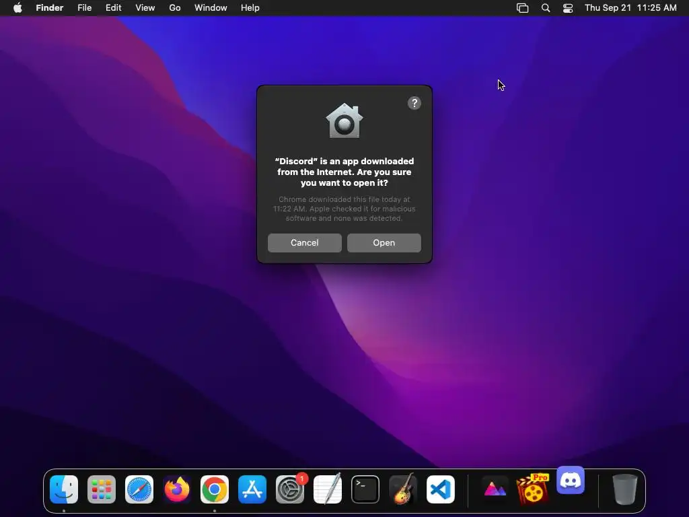Open the View menu
Image resolution: width=689 pixels, height=517 pixels.
pos(145,7)
